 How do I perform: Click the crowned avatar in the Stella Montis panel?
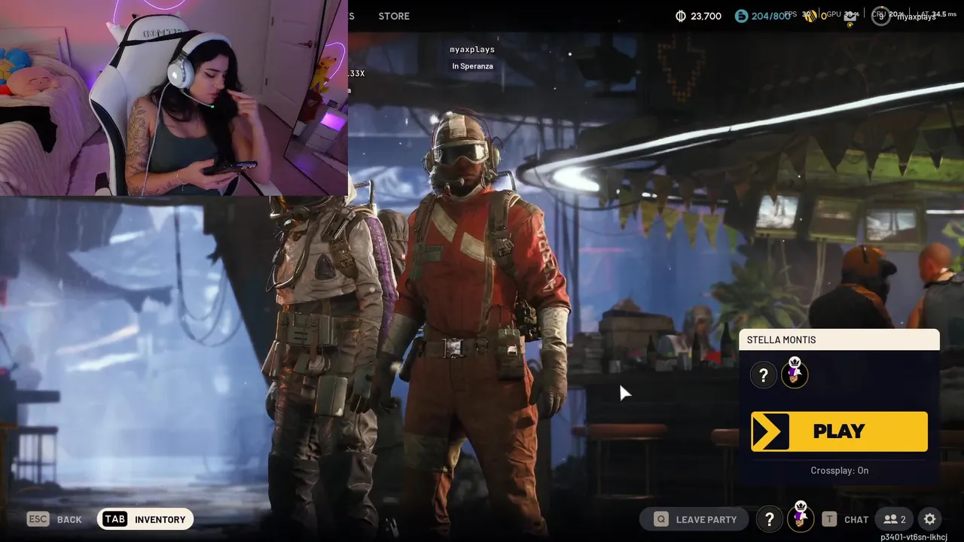point(795,373)
